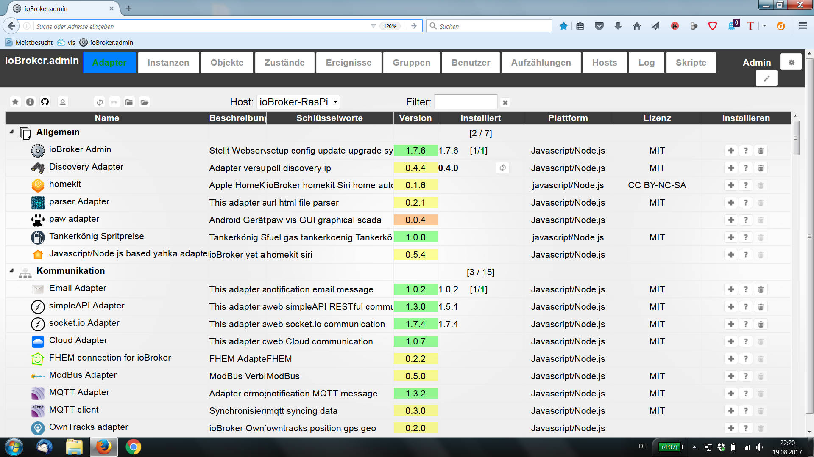Image resolution: width=814 pixels, height=457 pixels.
Task: Delete the socket.io Adapter
Action: [761, 324]
